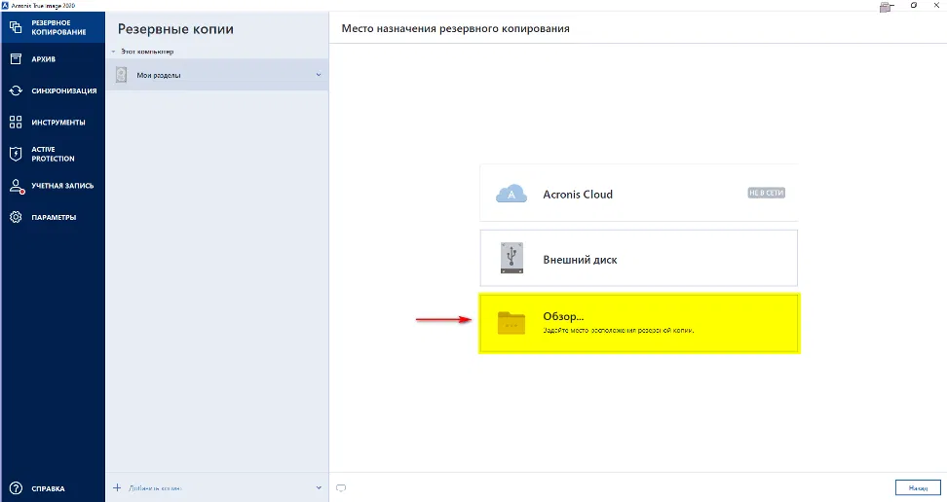Switch to the "Архив" section
The image size is (947, 502).
(44, 59)
